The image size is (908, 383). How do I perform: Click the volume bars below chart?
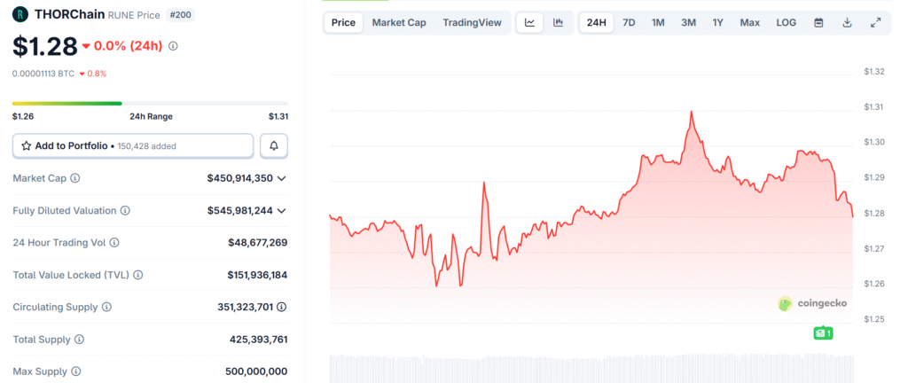(591, 369)
